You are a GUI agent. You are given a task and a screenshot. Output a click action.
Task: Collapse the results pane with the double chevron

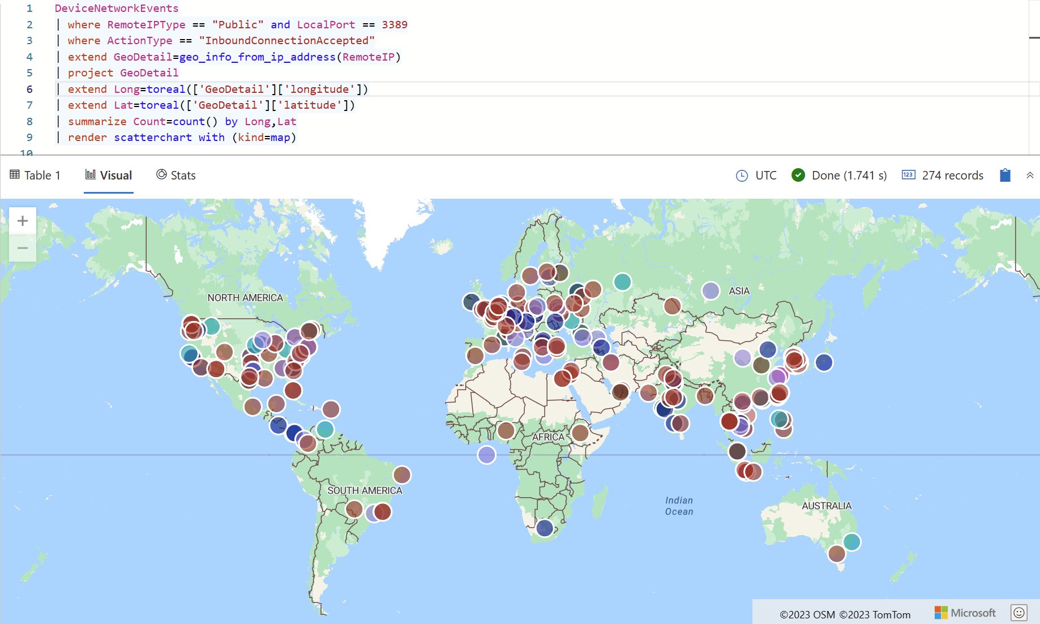pos(1029,175)
